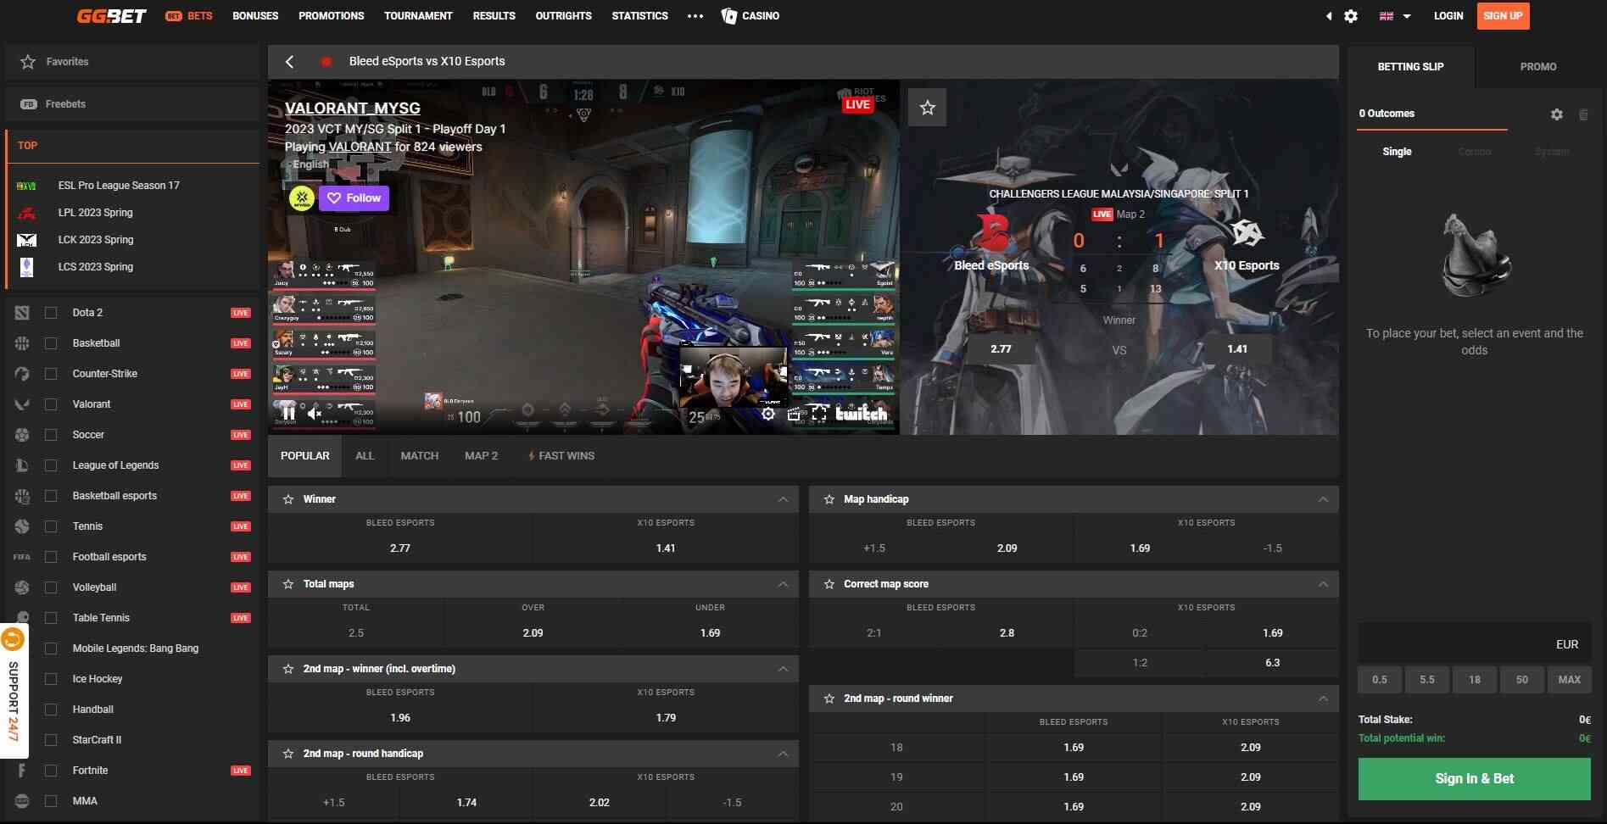Click the UK flag language icon
This screenshot has height=824, width=1607.
click(x=1387, y=16)
